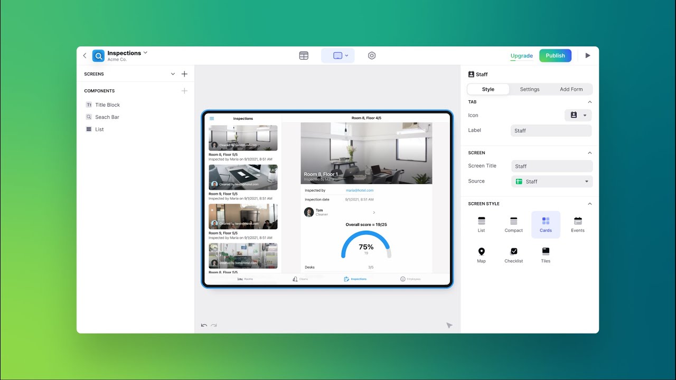Click the Upgrade link
The width and height of the screenshot is (676, 380).
pyautogui.click(x=522, y=56)
